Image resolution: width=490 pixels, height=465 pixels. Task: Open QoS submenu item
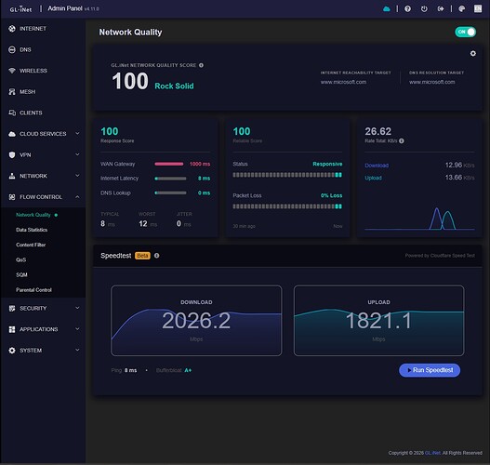pos(43,260)
